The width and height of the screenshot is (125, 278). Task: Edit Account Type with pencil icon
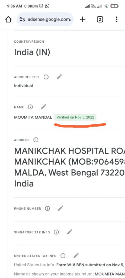(59, 77)
